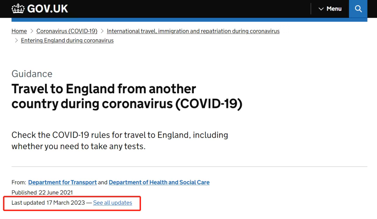Click the Check the COVID-19 rules description paragraph
Screen dimensions: 377x219
pos(120,140)
